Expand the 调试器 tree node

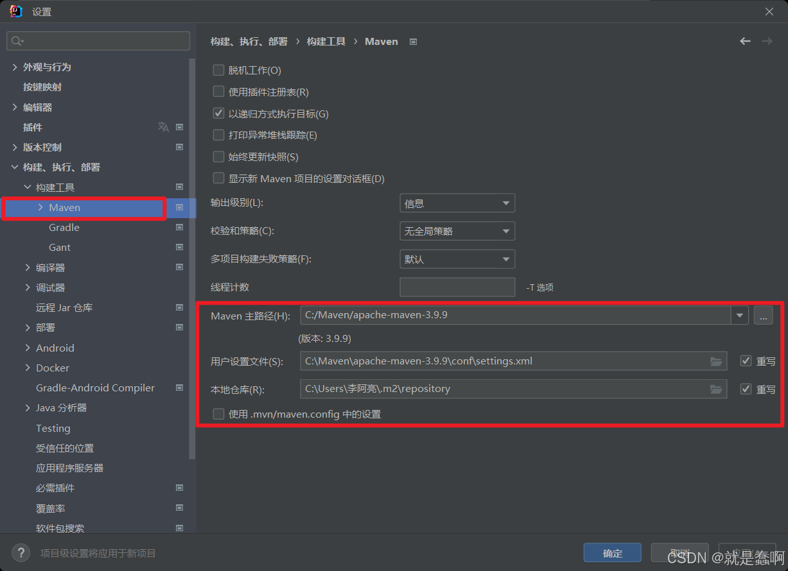[x=28, y=287]
